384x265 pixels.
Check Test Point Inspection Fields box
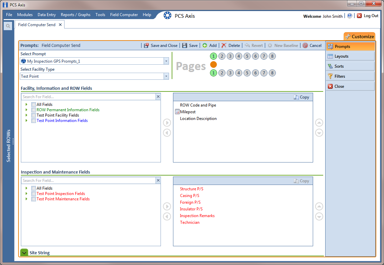[34, 194]
